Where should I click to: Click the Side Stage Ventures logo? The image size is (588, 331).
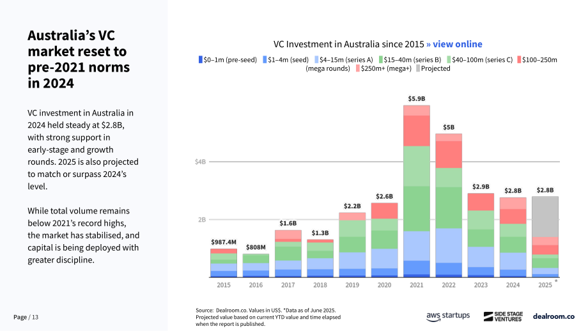coord(503,316)
